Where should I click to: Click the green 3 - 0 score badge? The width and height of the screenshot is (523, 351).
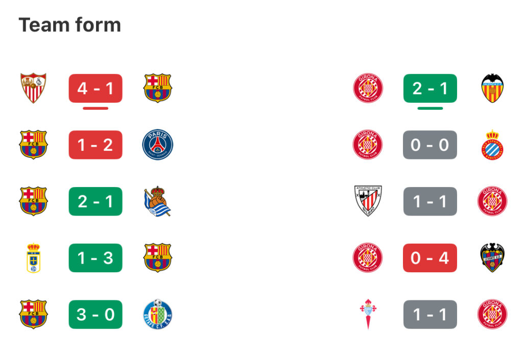click(x=96, y=314)
